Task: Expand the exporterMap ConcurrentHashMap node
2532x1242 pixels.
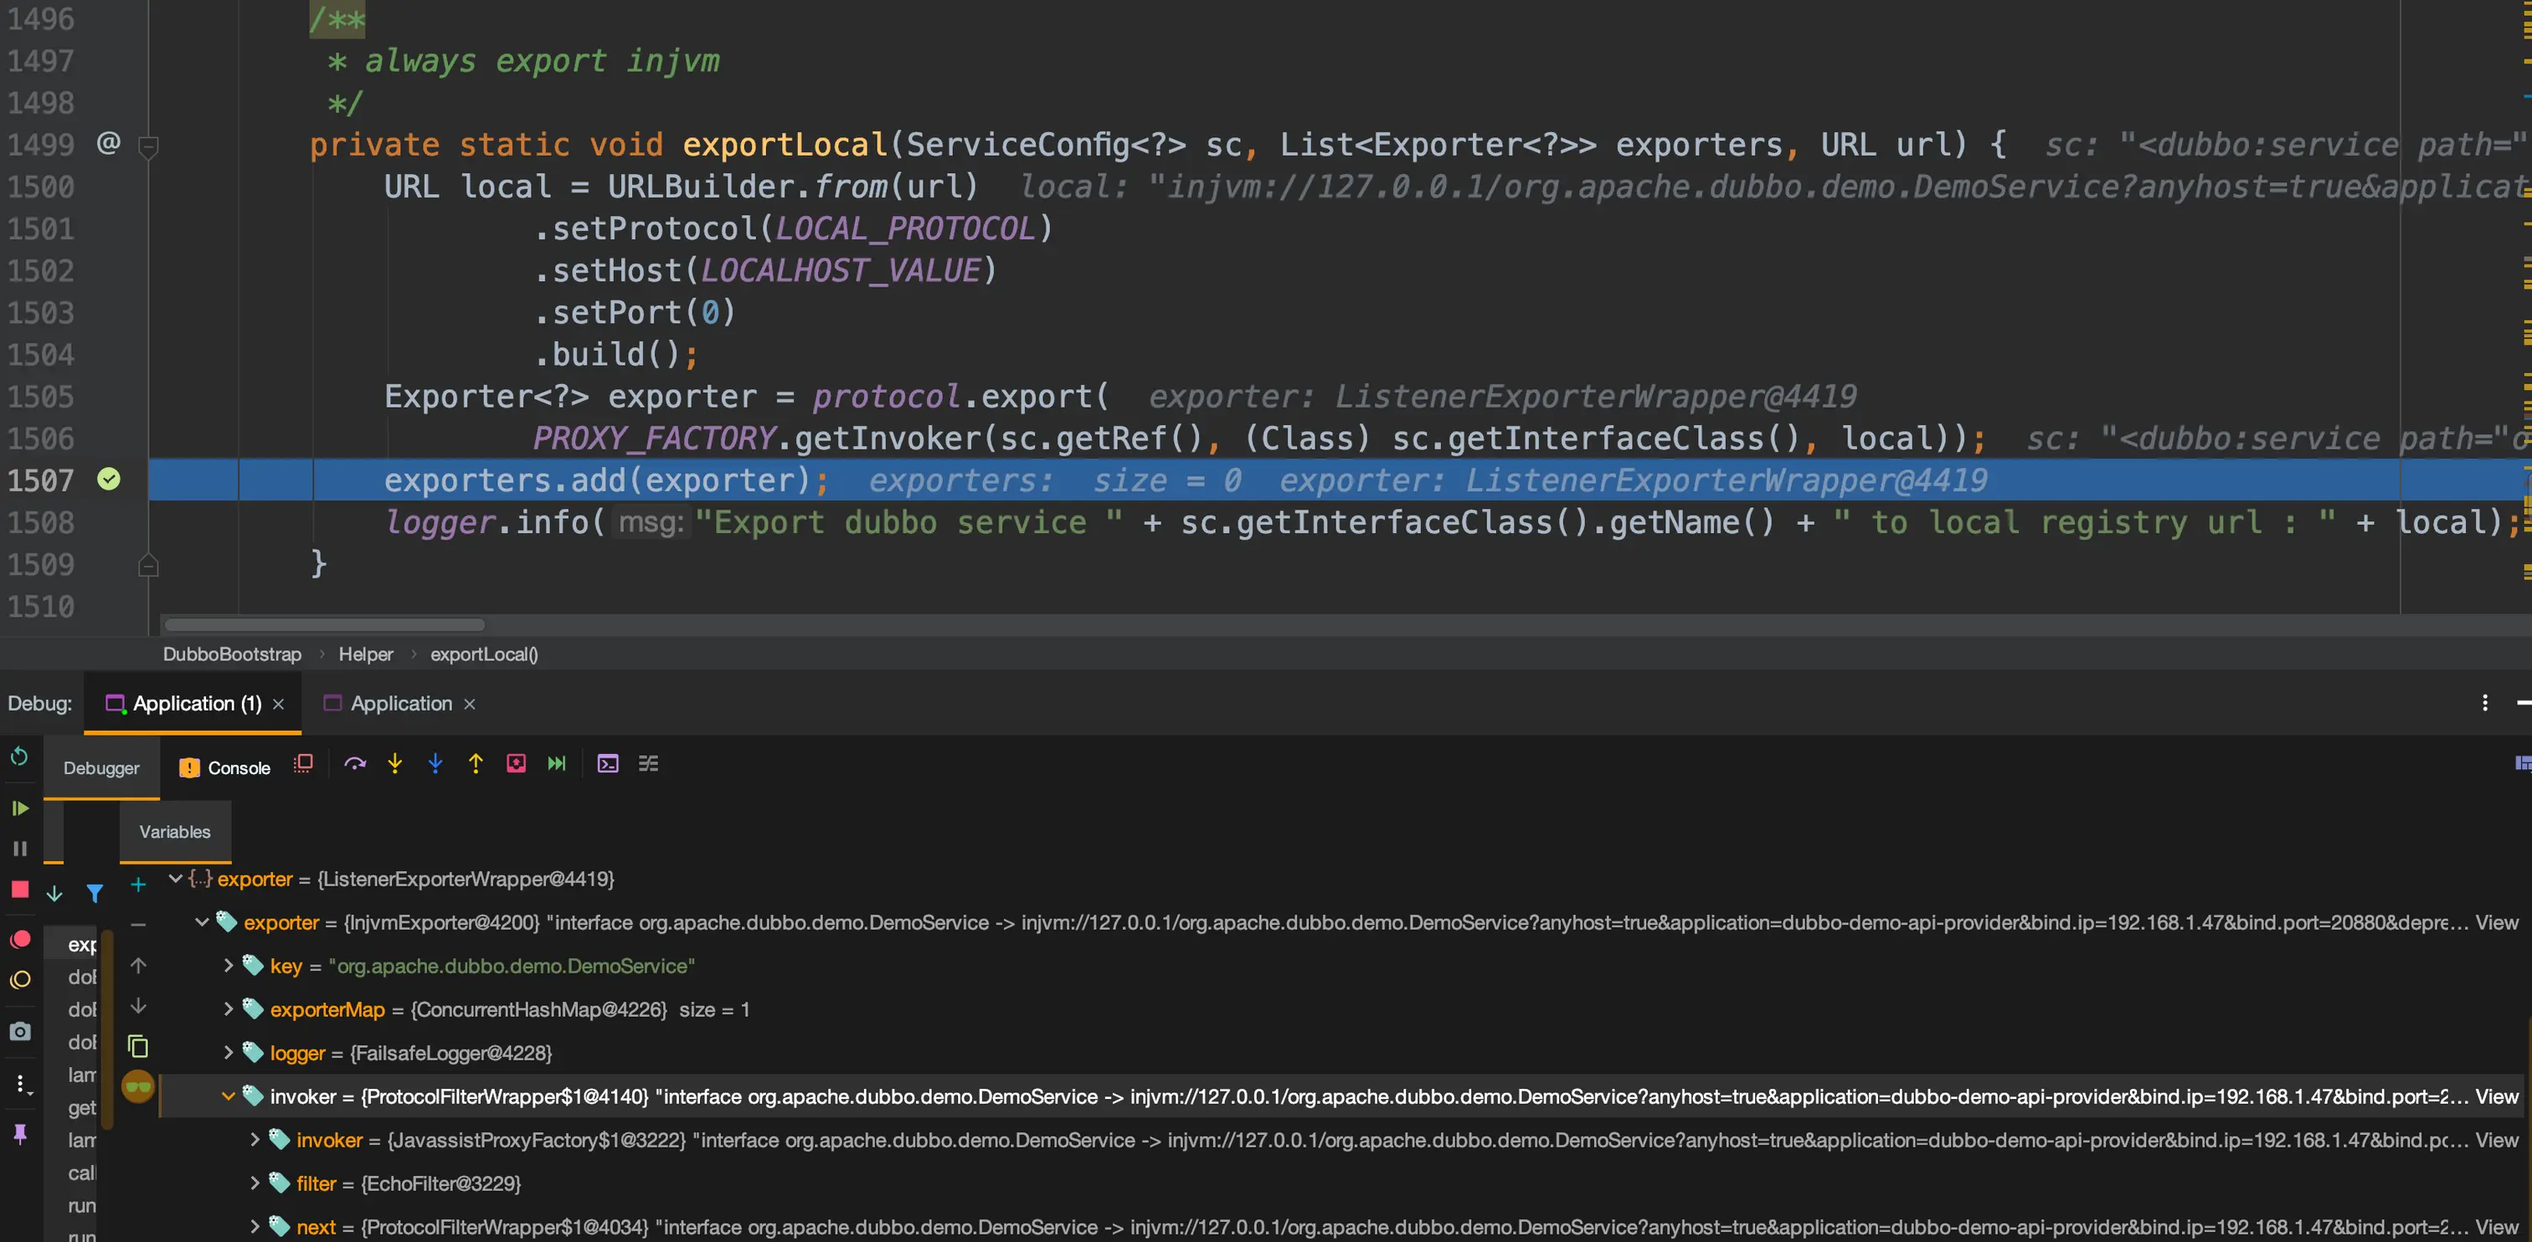Action: click(x=228, y=1009)
